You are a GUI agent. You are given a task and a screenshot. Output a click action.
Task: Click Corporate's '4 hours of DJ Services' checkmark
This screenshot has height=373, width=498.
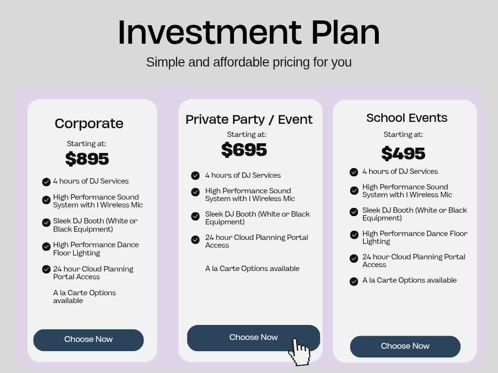point(46,182)
